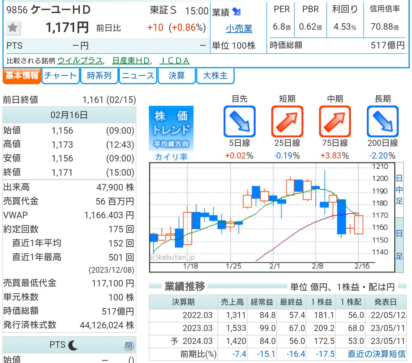
Task: Click the 2023.03 earnings row period
Action: point(198,328)
